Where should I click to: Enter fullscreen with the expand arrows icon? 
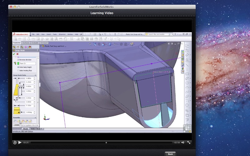[x=189, y=143]
